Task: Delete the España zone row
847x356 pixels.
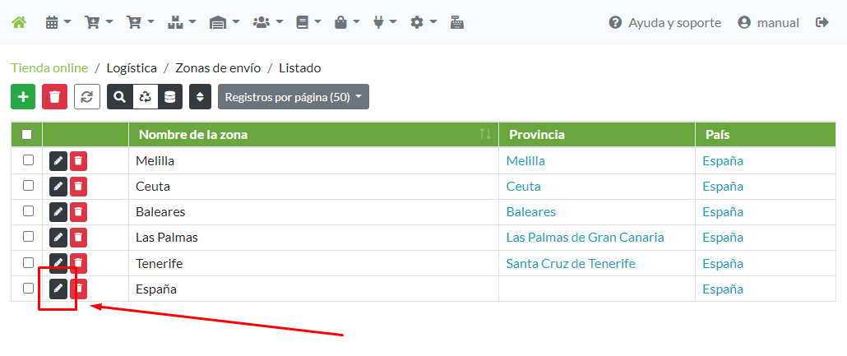Action: coord(78,289)
